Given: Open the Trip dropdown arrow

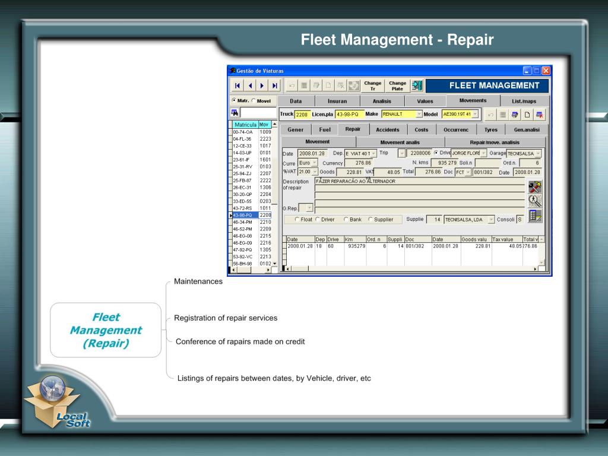Looking at the screenshot, I should [402, 154].
